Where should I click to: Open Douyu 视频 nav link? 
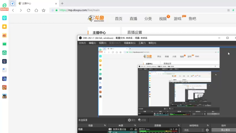tap(163, 19)
